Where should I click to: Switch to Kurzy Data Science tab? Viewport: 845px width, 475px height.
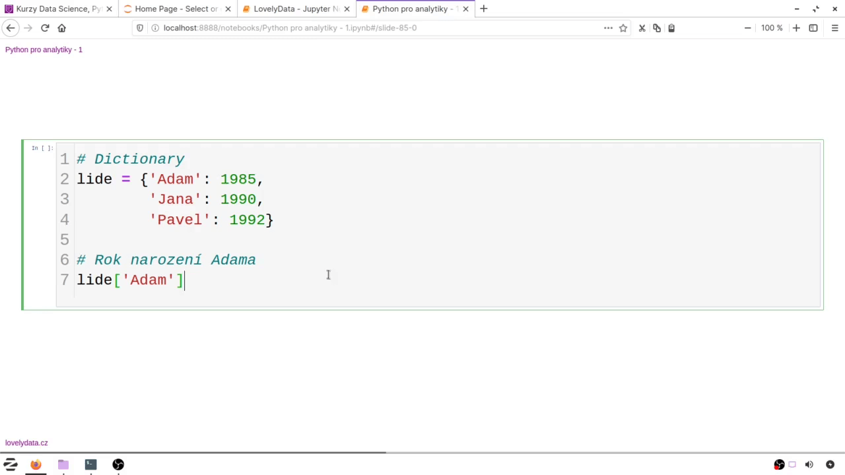point(58,9)
